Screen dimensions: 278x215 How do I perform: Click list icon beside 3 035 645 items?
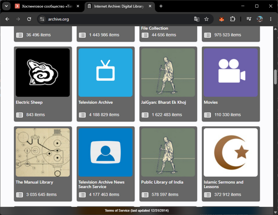click(x=19, y=195)
